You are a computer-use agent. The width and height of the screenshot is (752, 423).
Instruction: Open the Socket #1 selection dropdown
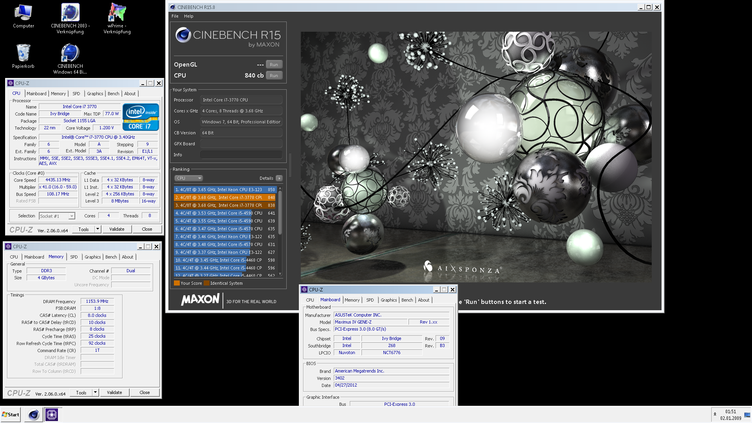pyautogui.click(x=57, y=216)
